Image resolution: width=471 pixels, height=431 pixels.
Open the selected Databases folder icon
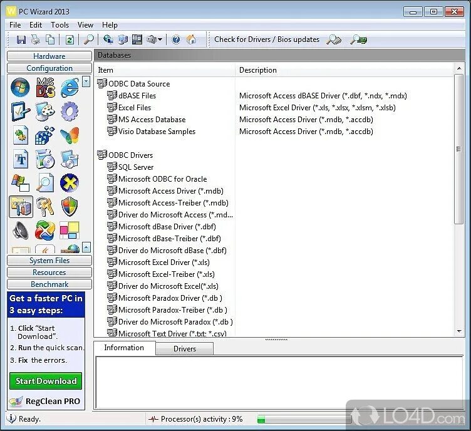coord(21,207)
